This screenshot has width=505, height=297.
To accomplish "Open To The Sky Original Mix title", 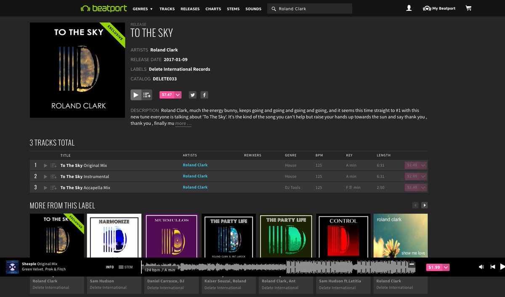I will click(x=84, y=166).
